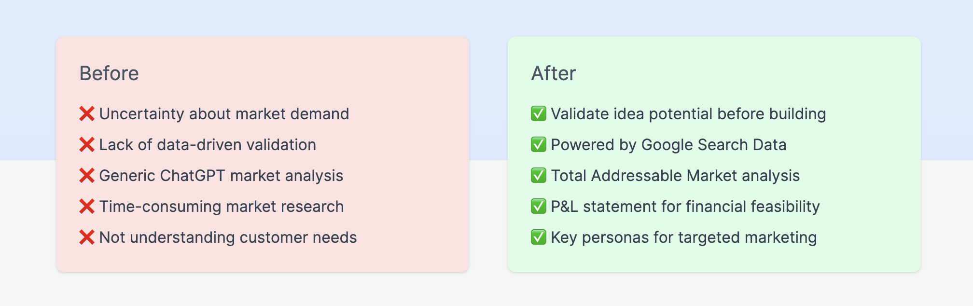Click the Total Addressable Market analysis text
The image size is (973, 306).
675,176
